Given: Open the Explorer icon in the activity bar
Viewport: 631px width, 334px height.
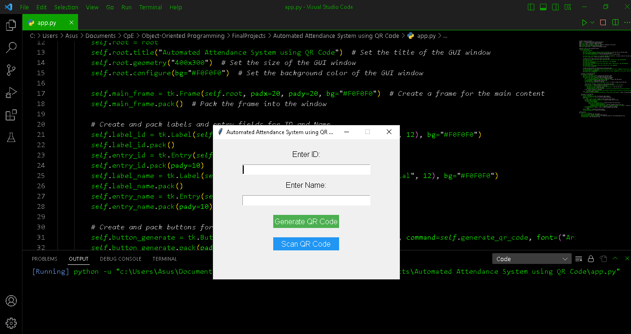Looking at the screenshot, I should [11, 25].
